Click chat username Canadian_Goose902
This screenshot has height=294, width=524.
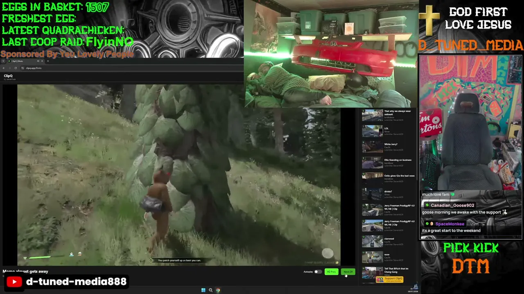tap(452, 205)
